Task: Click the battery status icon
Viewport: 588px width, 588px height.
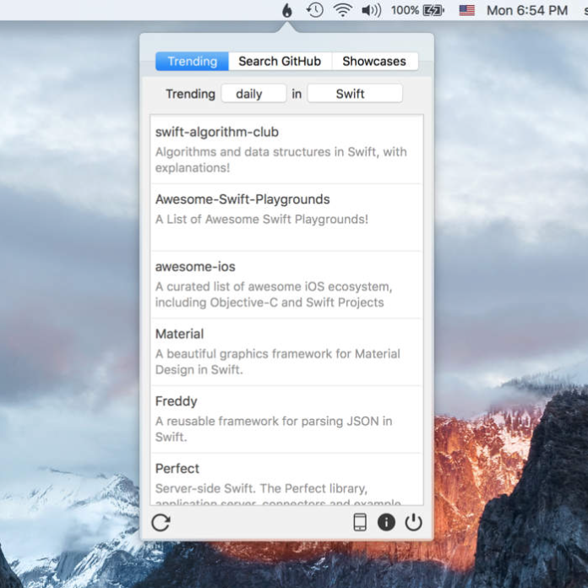Action: click(x=433, y=10)
